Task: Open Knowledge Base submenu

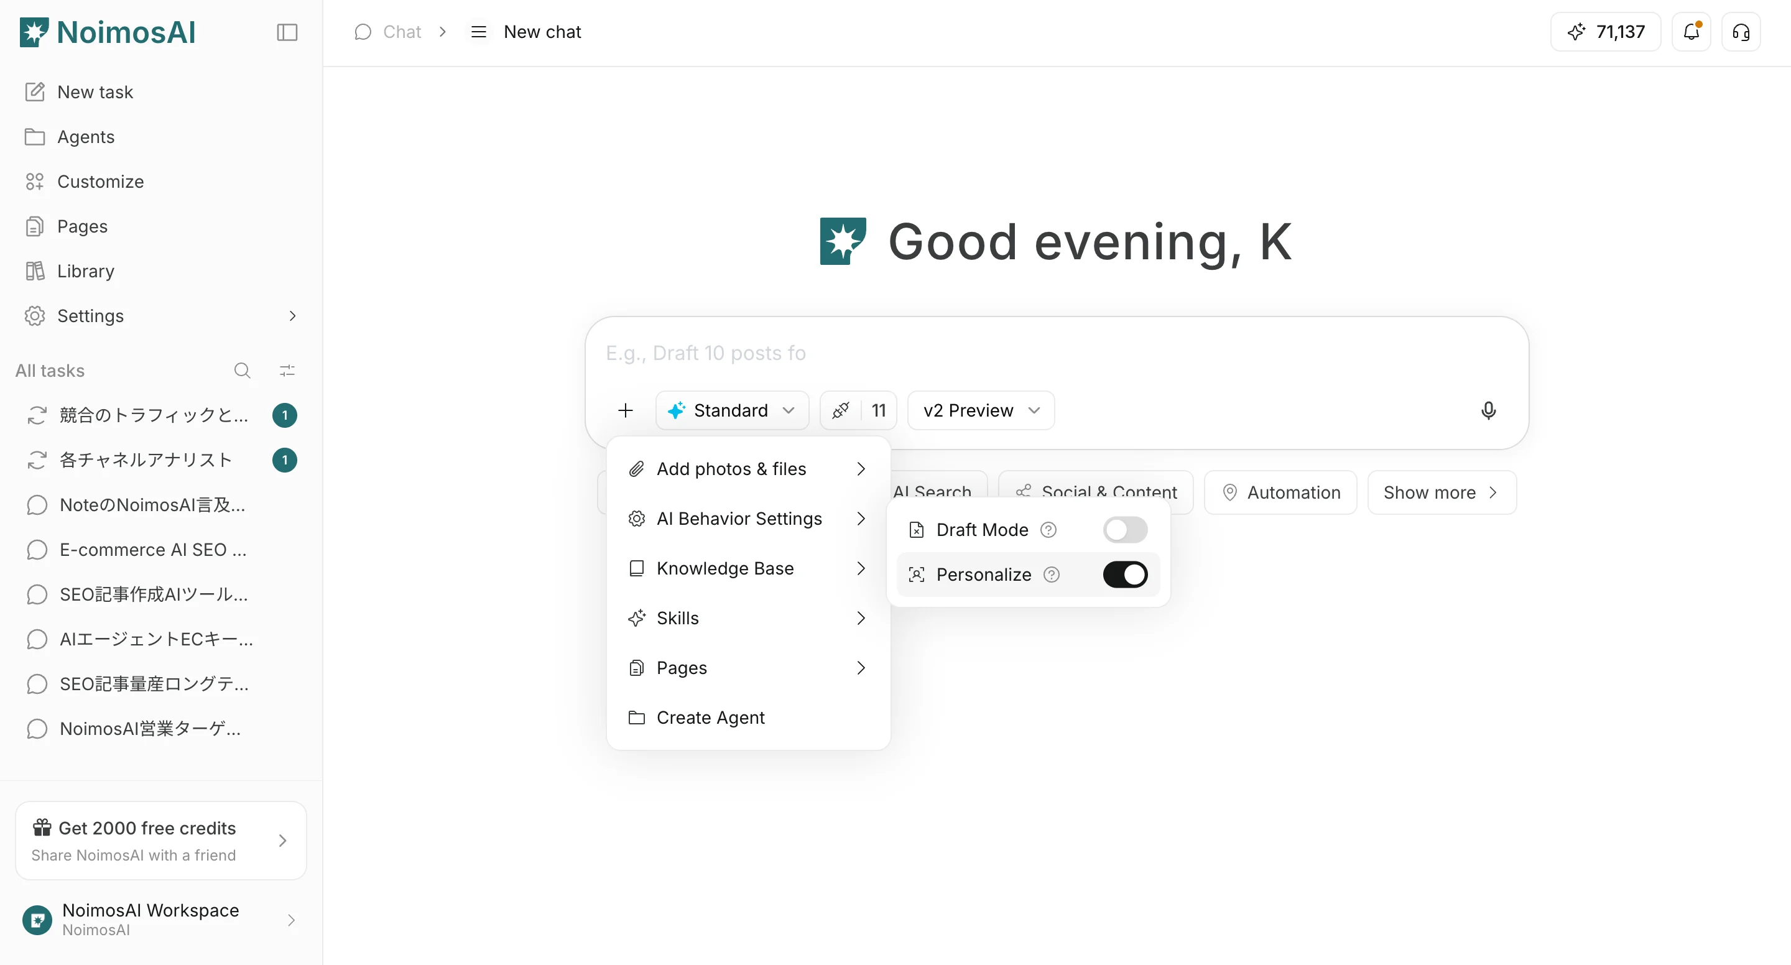Action: click(748, 568)
